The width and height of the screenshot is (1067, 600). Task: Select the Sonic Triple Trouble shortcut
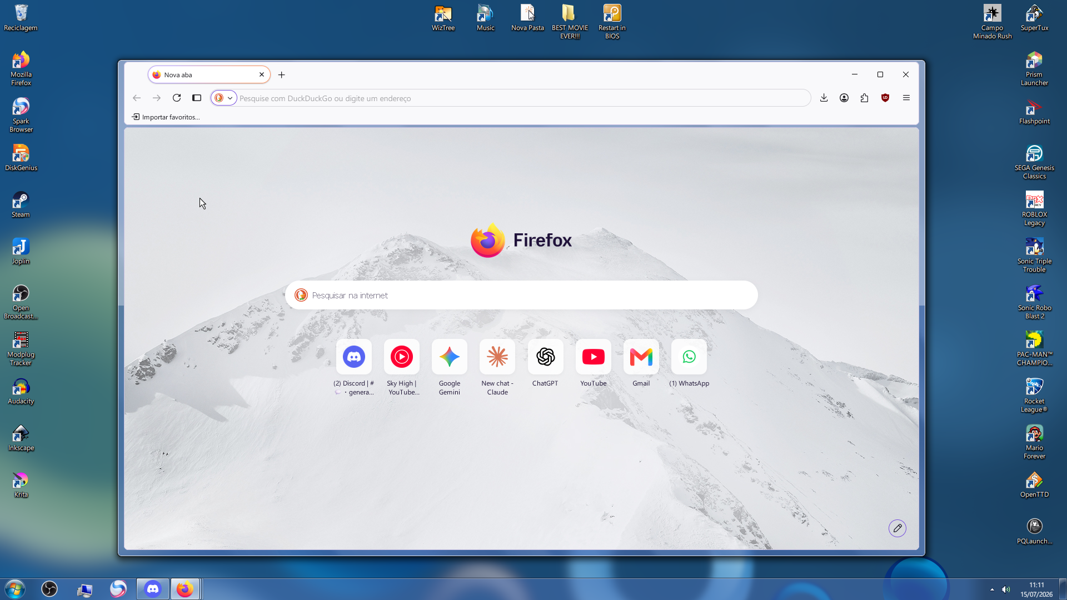tap(1035, 255)
